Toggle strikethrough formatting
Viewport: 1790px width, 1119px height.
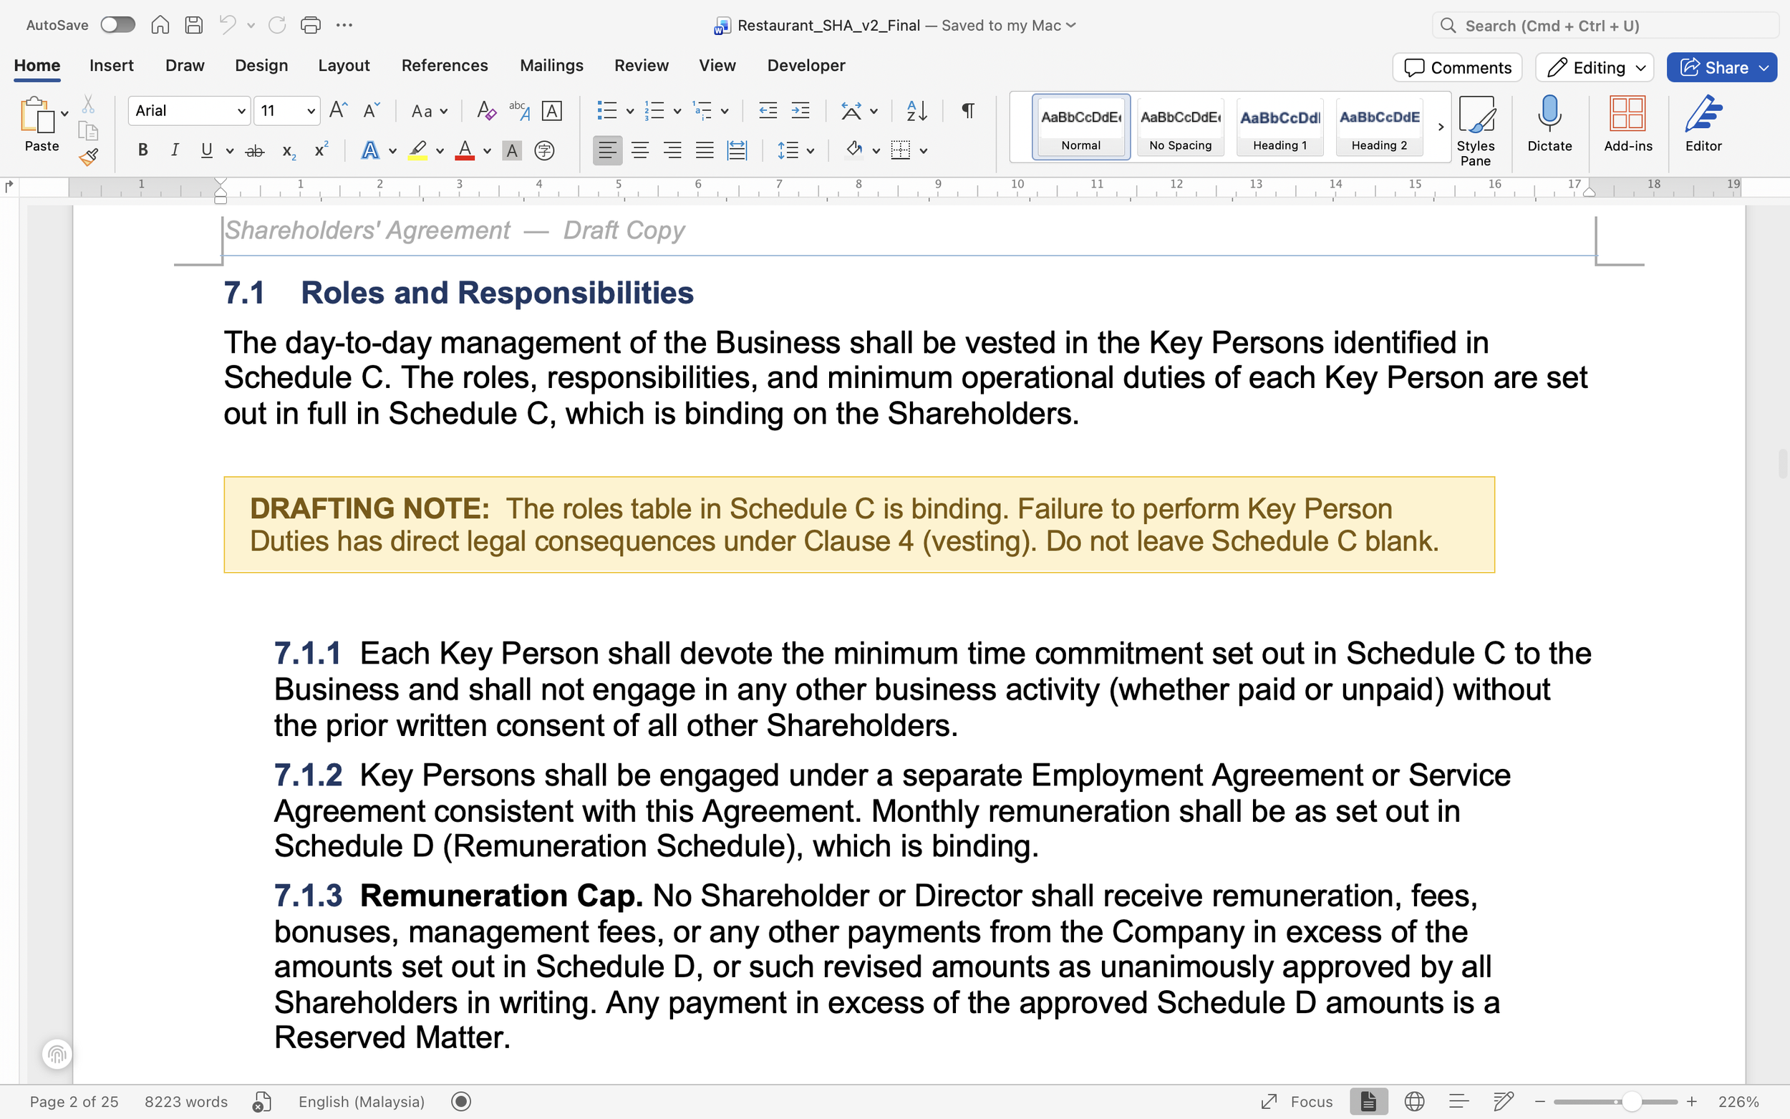[x=255, y=150]
